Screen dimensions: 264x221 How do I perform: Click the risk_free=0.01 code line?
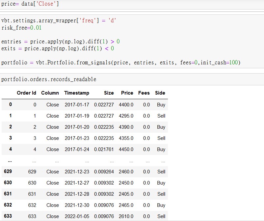coord(21,28)
